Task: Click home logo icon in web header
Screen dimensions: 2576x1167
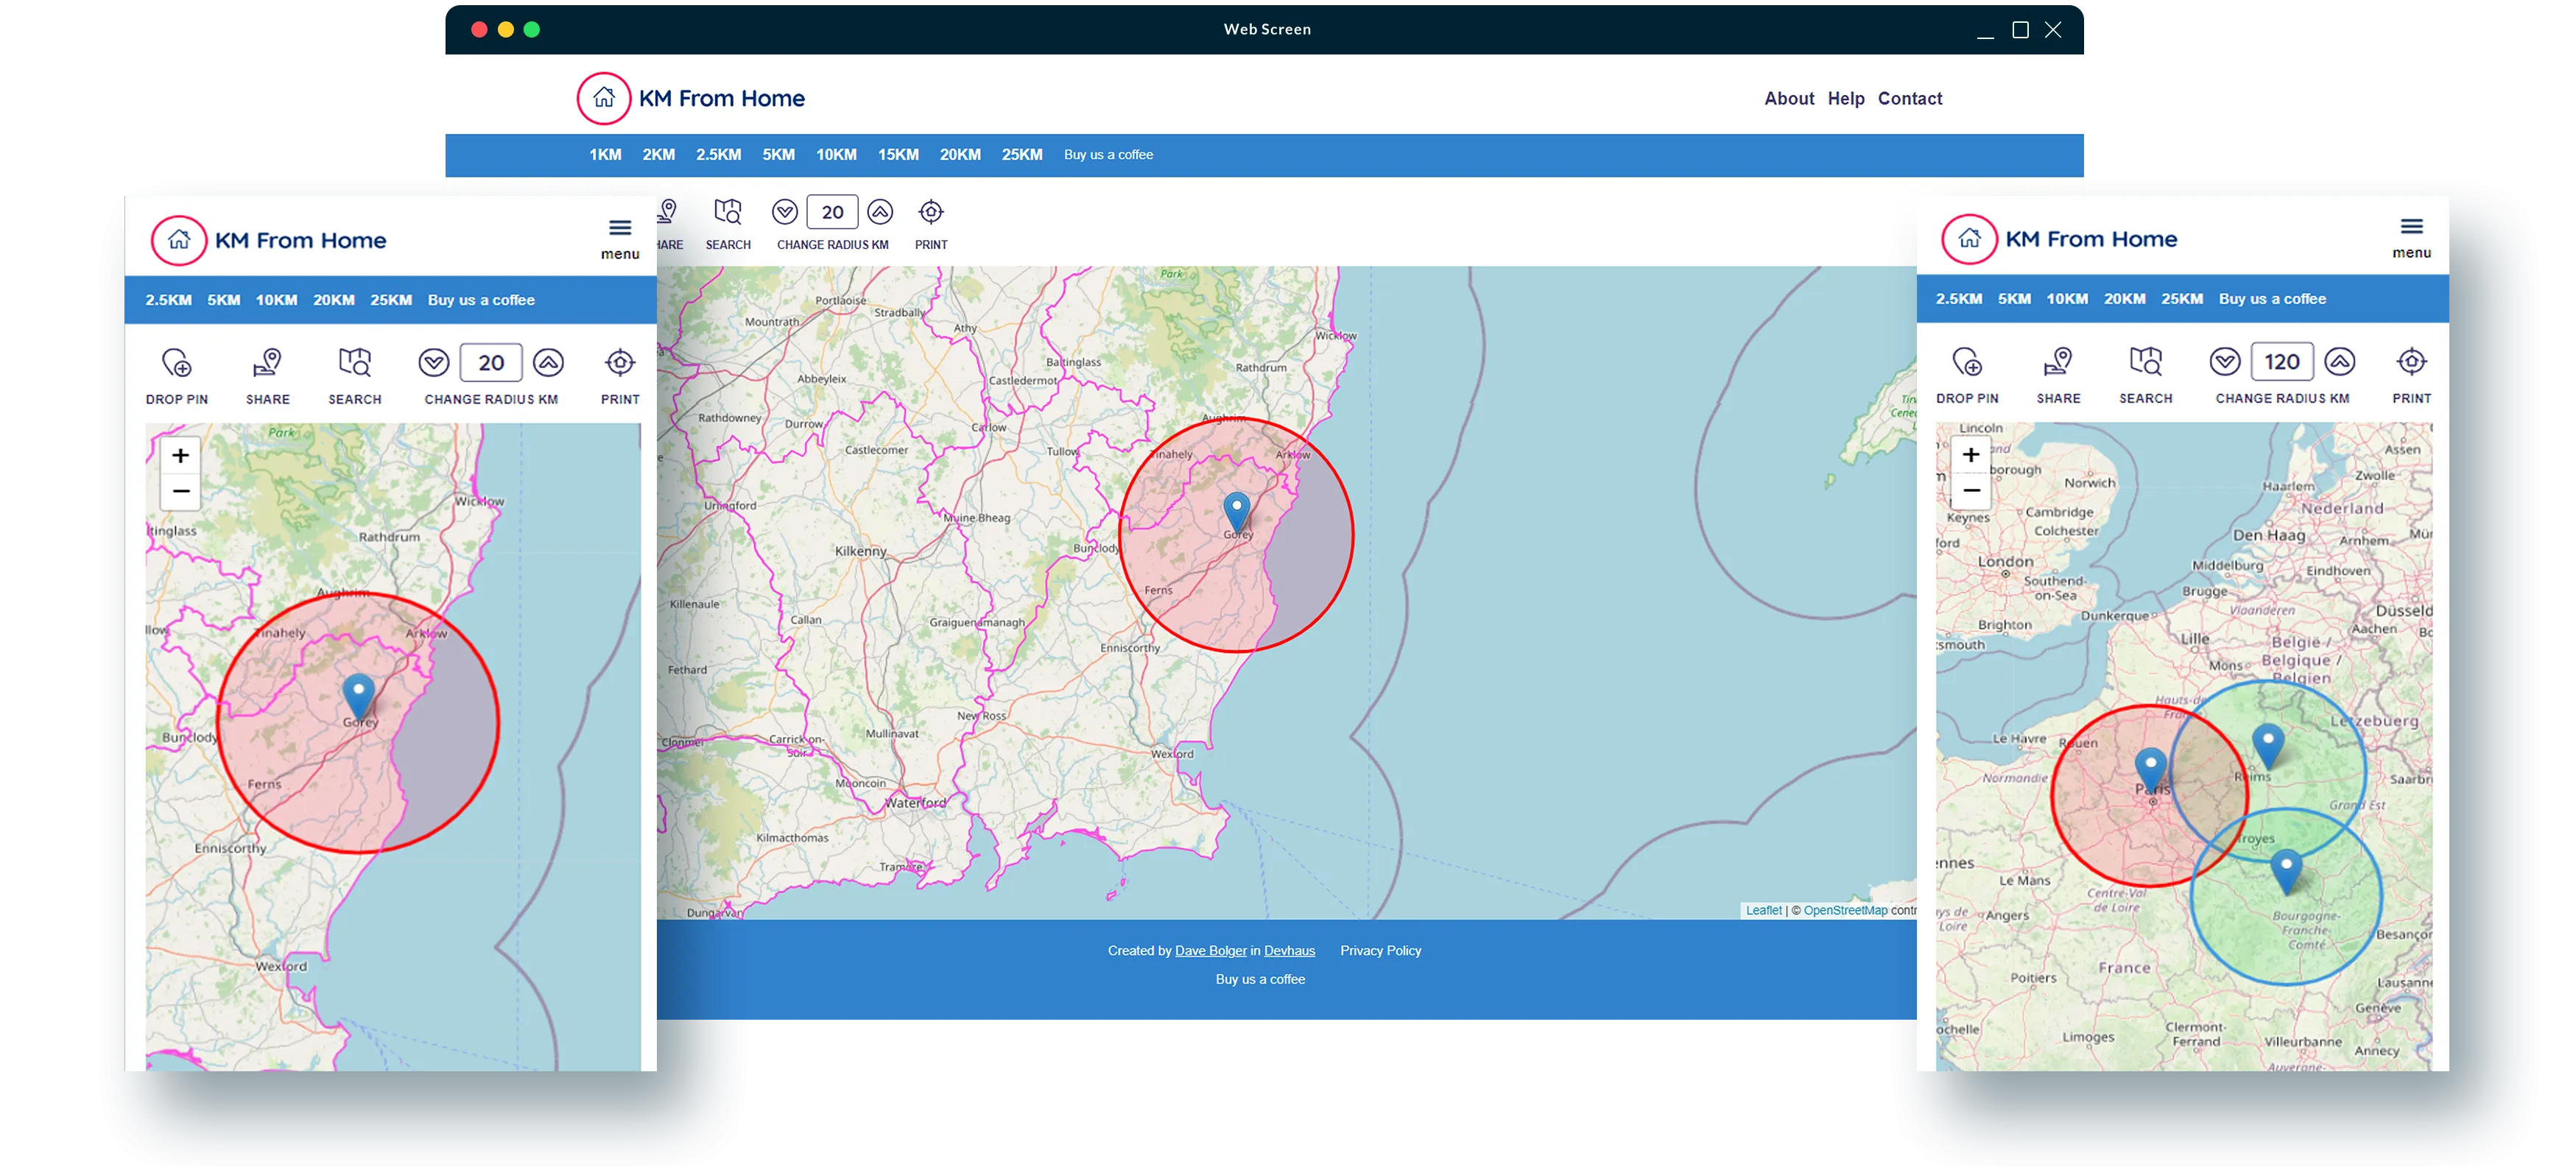Action: pos(604,98)
